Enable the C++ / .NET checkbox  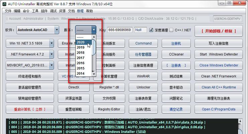[x=171, y=30]
